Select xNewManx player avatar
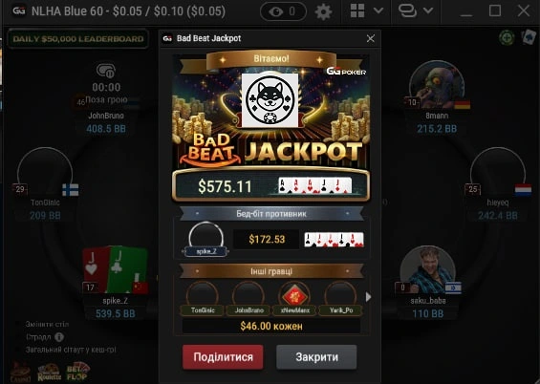 click(x=294, y=295)
